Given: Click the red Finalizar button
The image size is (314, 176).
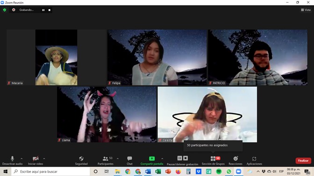Looking at the screenshot, I should tap(303, 161).
